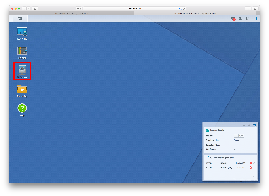Kick the admin Browser (Me) connection
Image resolution: width=269 pixels, height=196 pixels.
(250, 167)
